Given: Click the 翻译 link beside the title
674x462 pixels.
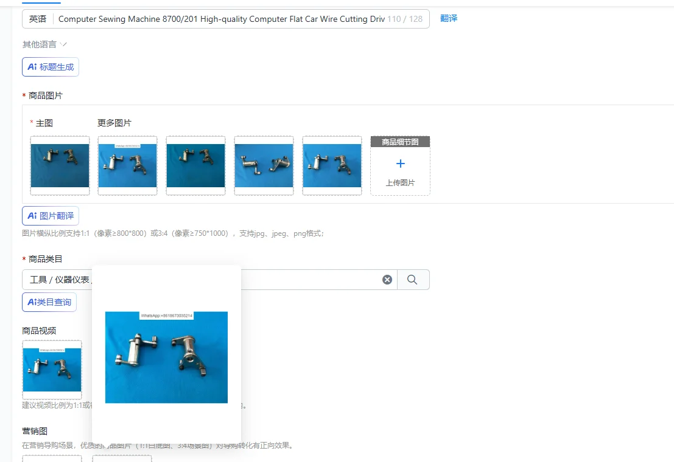Looking at the screenshot, I should (449, 18).
